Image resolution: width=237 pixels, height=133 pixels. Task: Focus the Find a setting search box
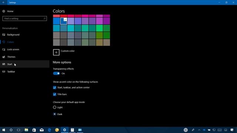[x=25, y=18]
